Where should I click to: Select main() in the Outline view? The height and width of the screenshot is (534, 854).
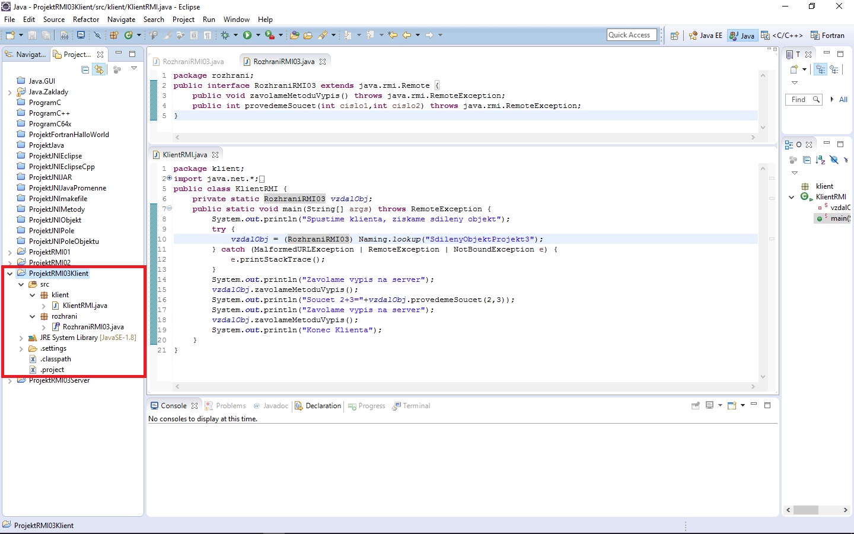(836, 218)
